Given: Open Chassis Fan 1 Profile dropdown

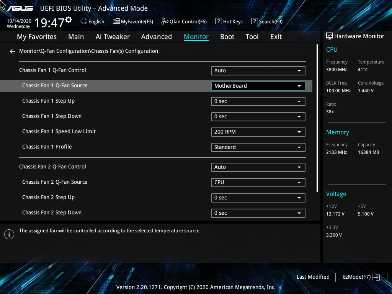Looking at the screenshot, I should coord(258,147).
